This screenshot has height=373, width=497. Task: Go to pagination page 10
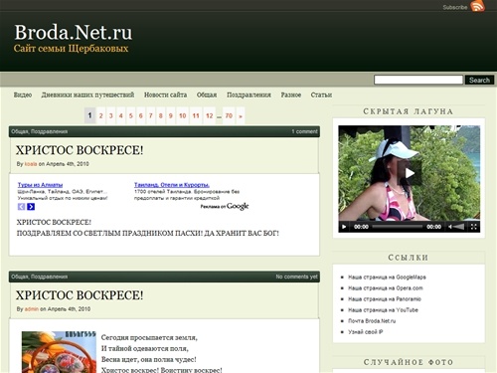[x=183, y=115]
